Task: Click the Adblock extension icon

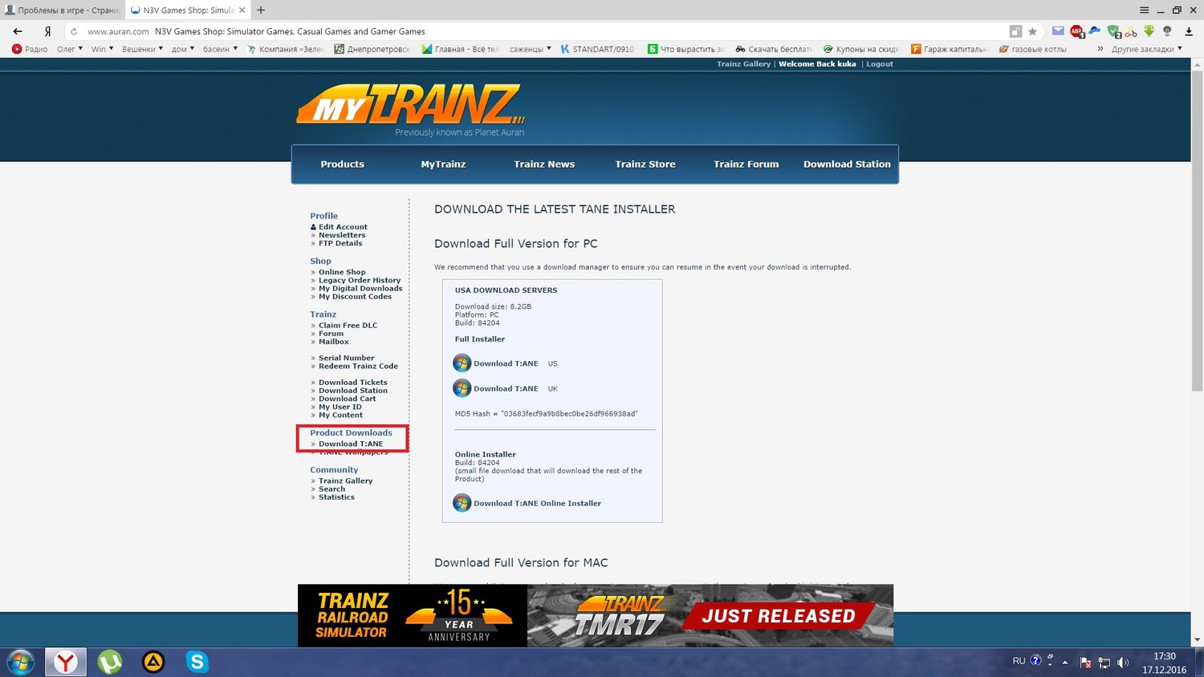Action: [x=1076, y=31]
